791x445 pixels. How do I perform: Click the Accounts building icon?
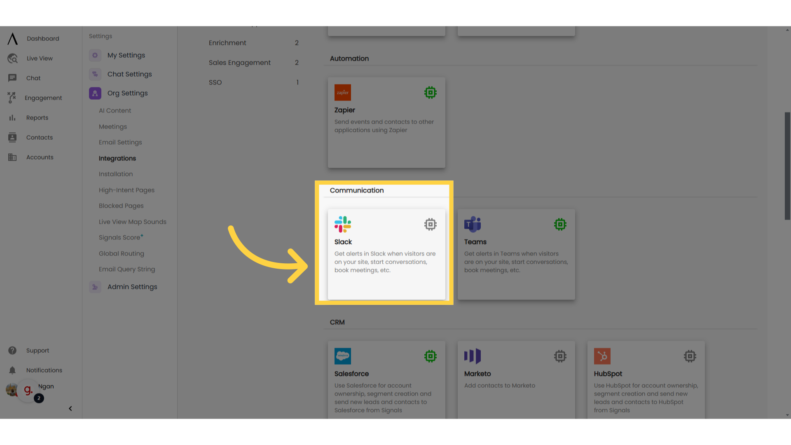click(x=12, y=157)
